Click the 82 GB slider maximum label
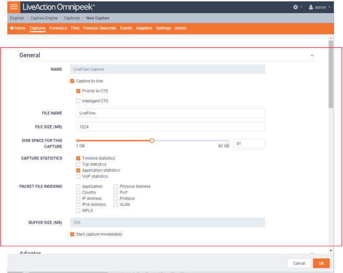This screenshot has height=273, width=343. point(224,146)
